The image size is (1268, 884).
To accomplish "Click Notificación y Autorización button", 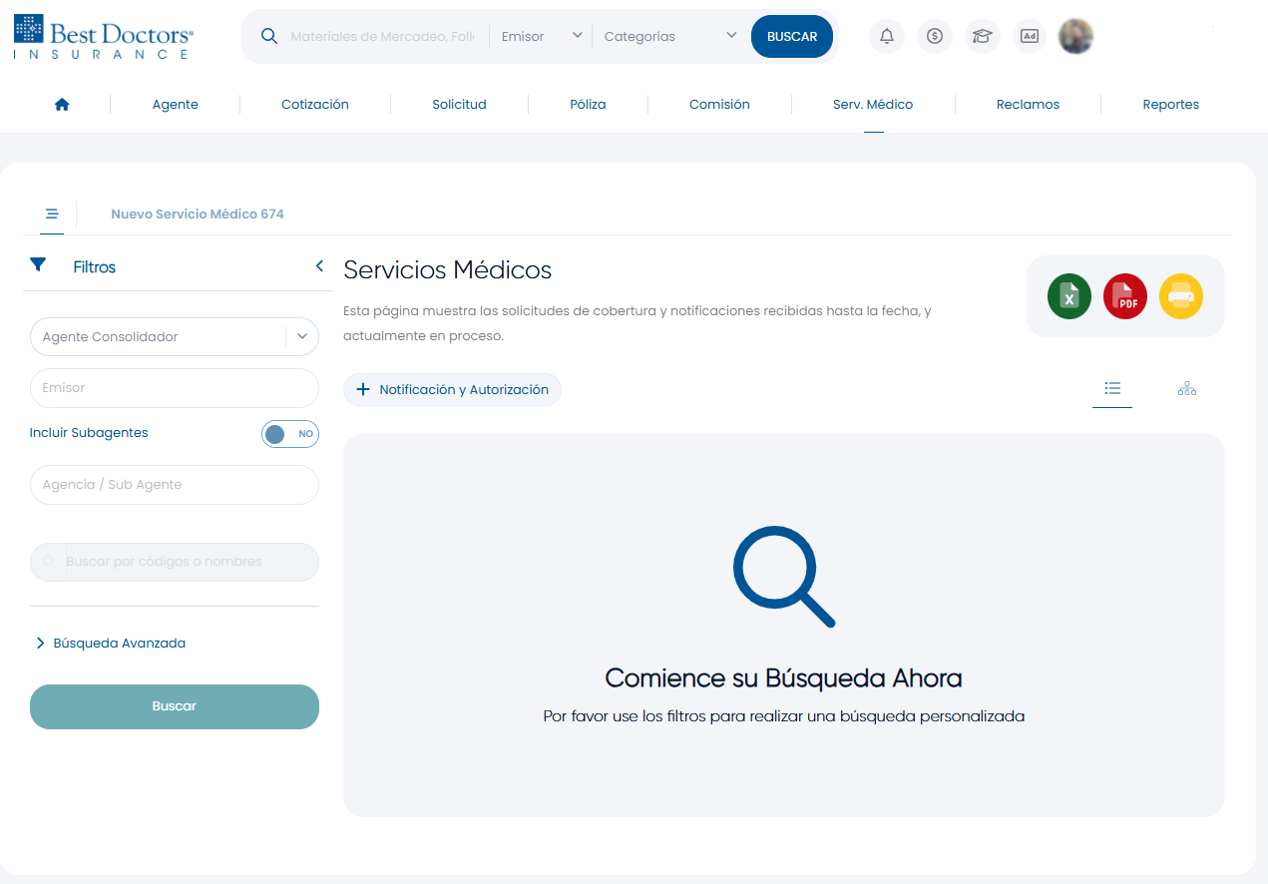I will (x=452, y=390).
